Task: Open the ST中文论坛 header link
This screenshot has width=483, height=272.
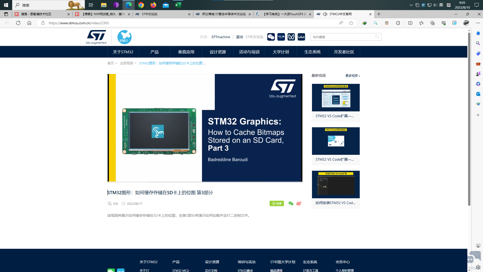Action: [x=254, y=37]
